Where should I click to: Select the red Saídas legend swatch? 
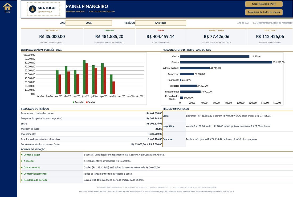(87, 102)
